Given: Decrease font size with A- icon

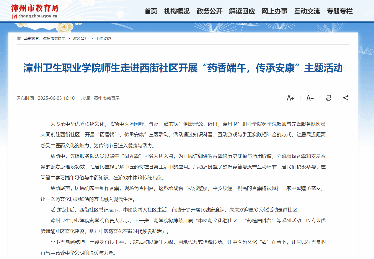Looking at the screenshot, I should coord(310,98).
